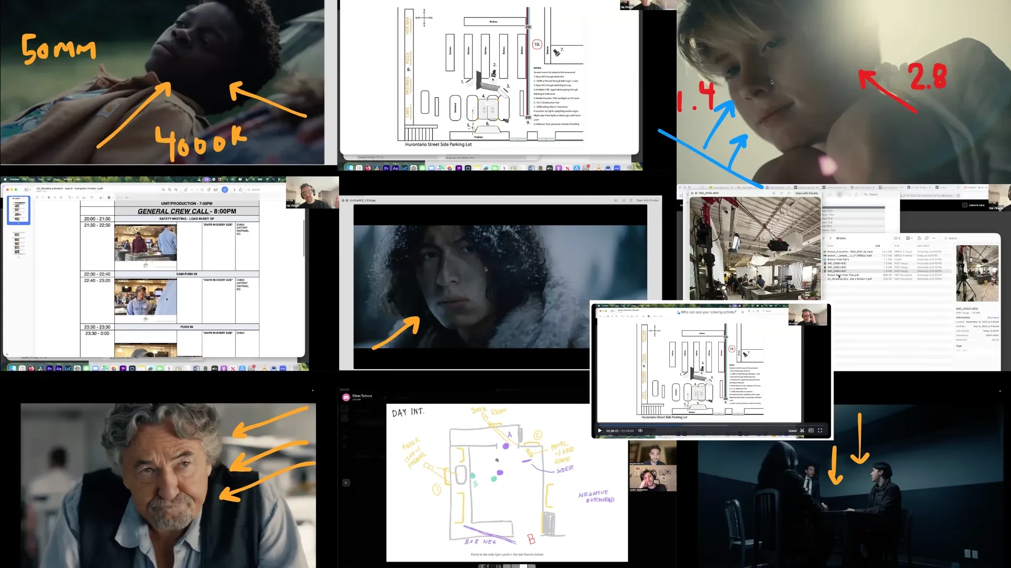
Task: Rotate the page in shooting schedule Preview toolbar
Action: (x=209, y=189)
